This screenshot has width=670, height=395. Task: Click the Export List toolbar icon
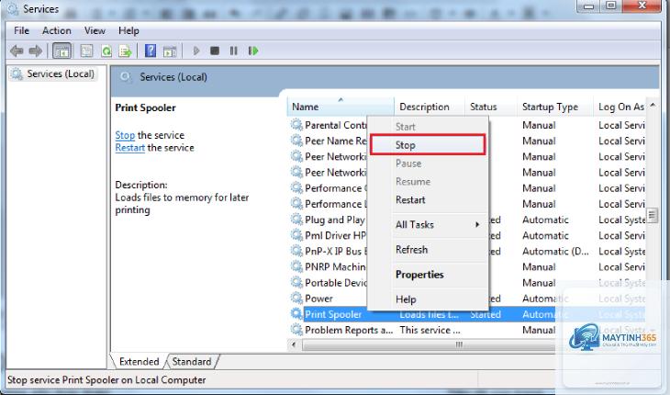click(x=125, y=51)
